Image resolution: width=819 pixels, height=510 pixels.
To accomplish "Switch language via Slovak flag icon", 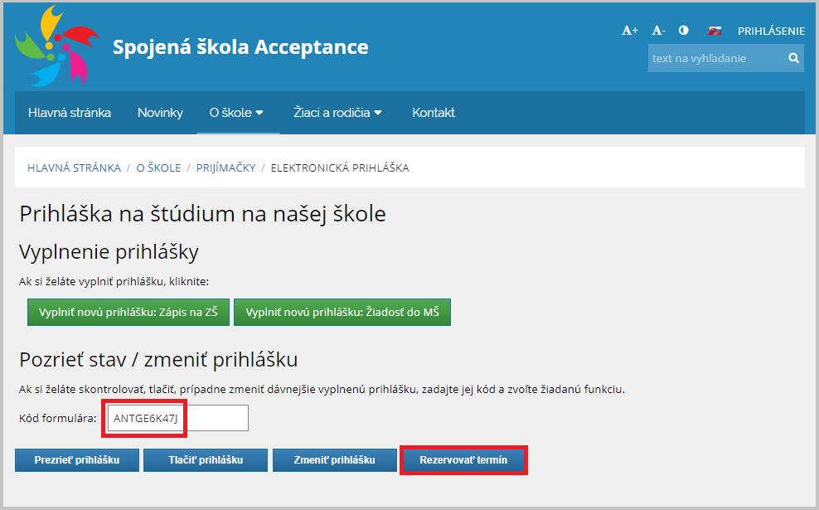I will click(x=714, y=31).
